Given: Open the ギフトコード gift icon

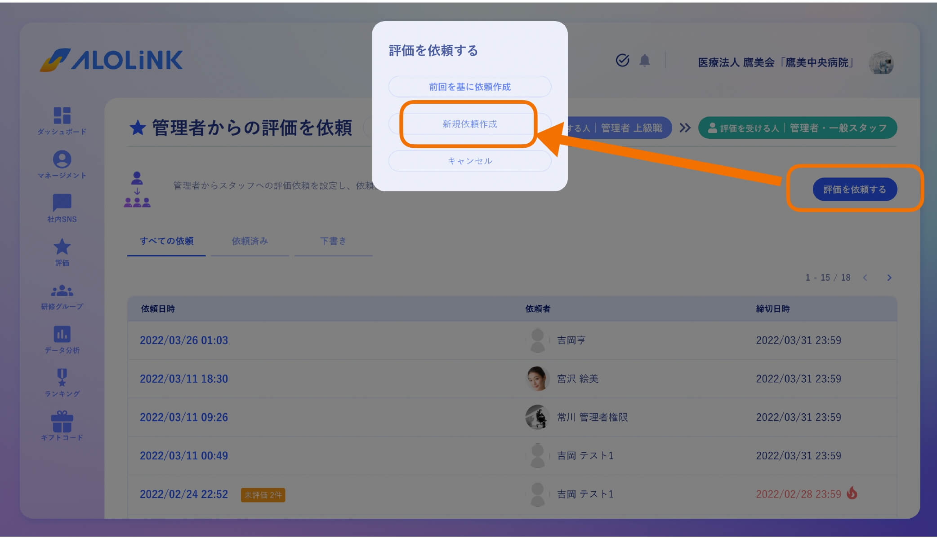Looking at the screenshot, I should [62, 422].
